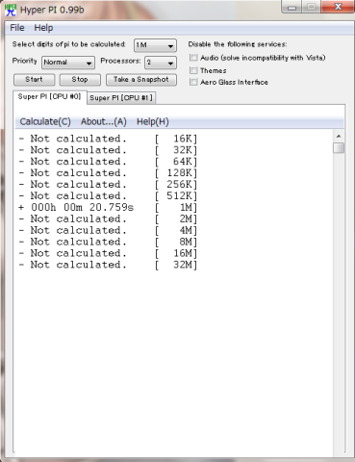Enable the Audio service disable checkbox
The height and width of the screenshot is (462, 355).
193,58
